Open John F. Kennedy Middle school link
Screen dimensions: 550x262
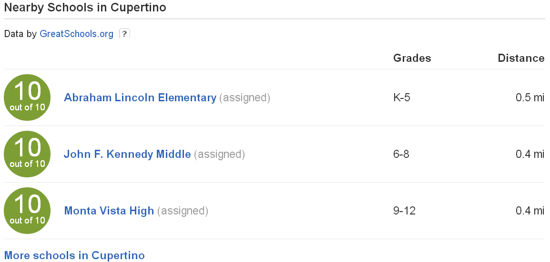[127, 154]
